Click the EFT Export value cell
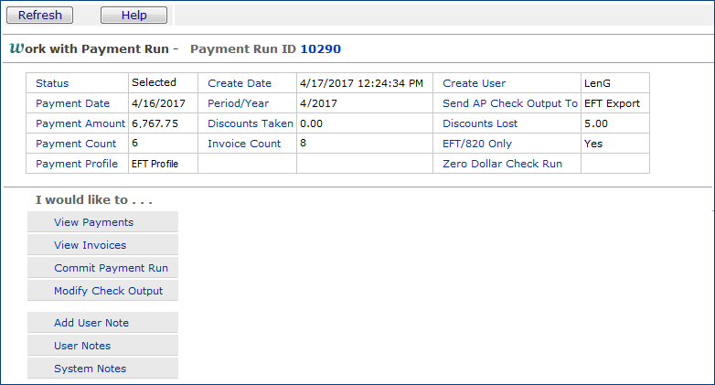715x385 pixels. tap(612, 103)
